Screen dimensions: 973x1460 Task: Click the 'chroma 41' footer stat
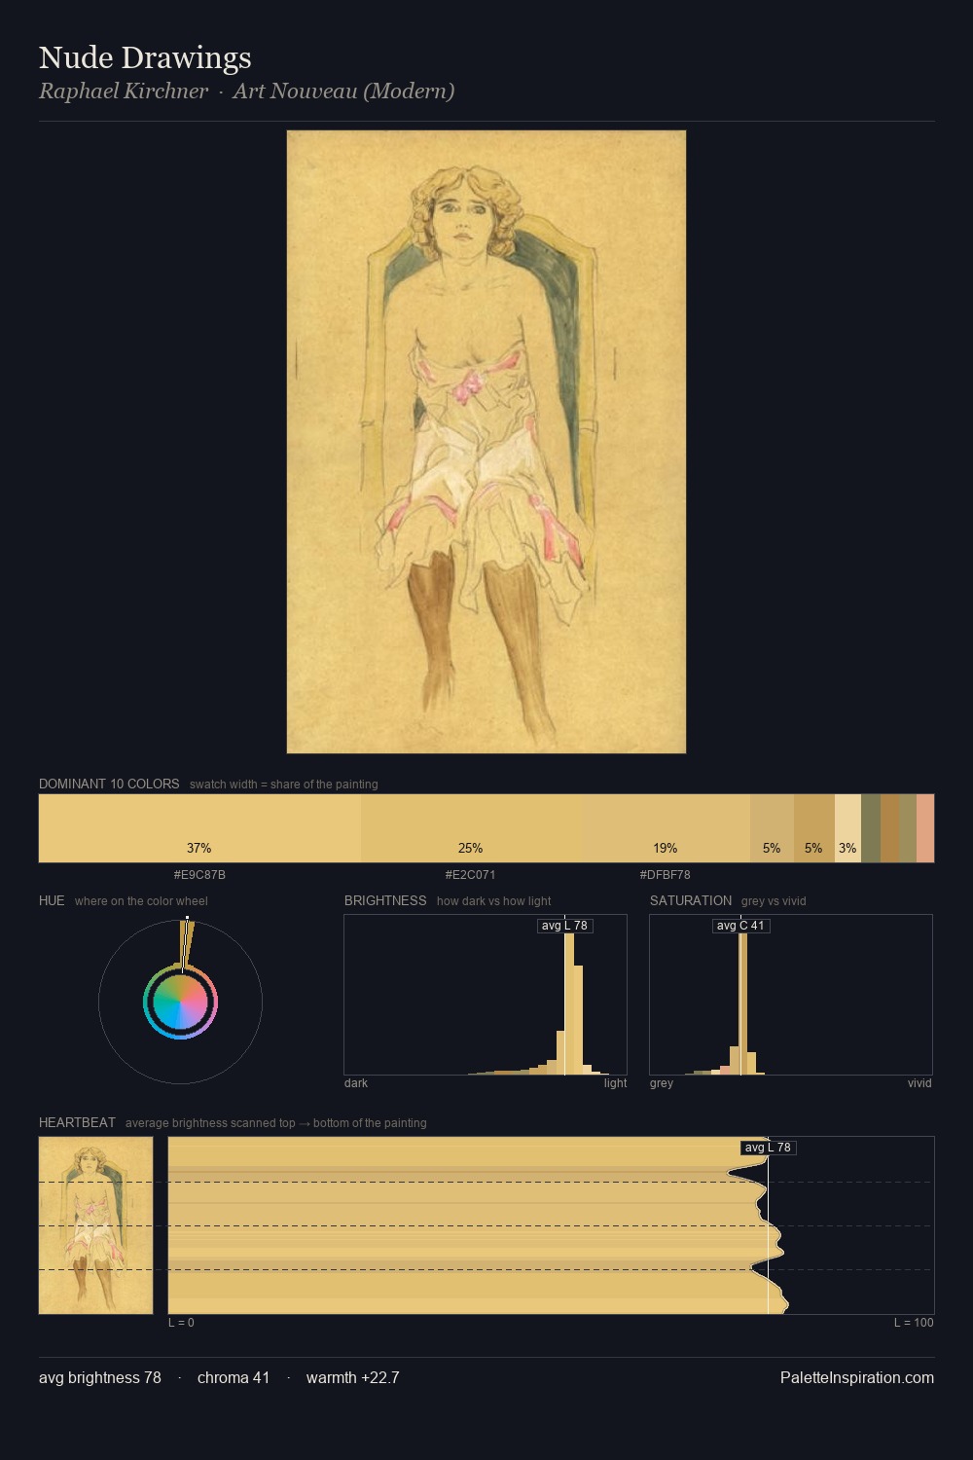click(234, 1377)
